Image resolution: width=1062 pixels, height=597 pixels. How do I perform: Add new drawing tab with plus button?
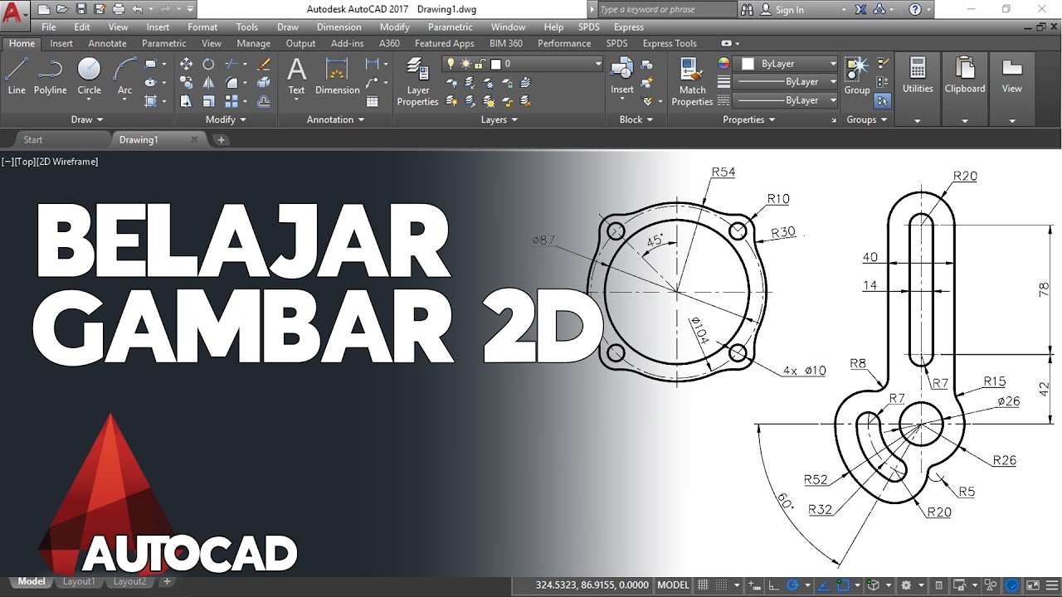[x=222, y=139]
